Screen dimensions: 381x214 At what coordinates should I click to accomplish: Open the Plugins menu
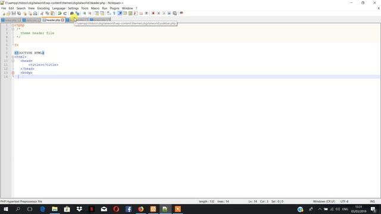point(114,8)
